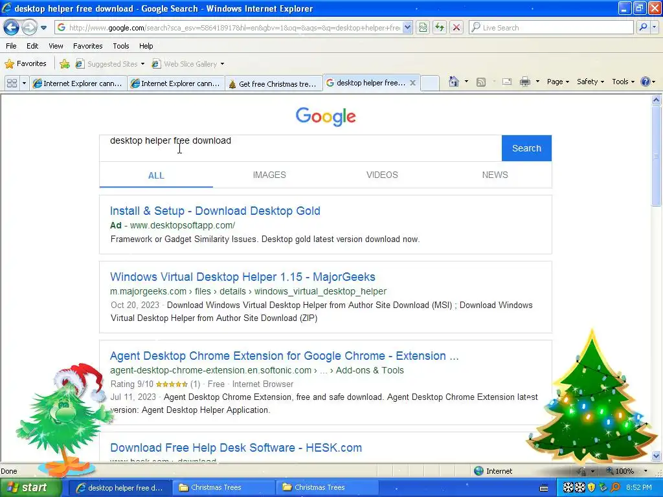Click the Read Mail icon

506,82
